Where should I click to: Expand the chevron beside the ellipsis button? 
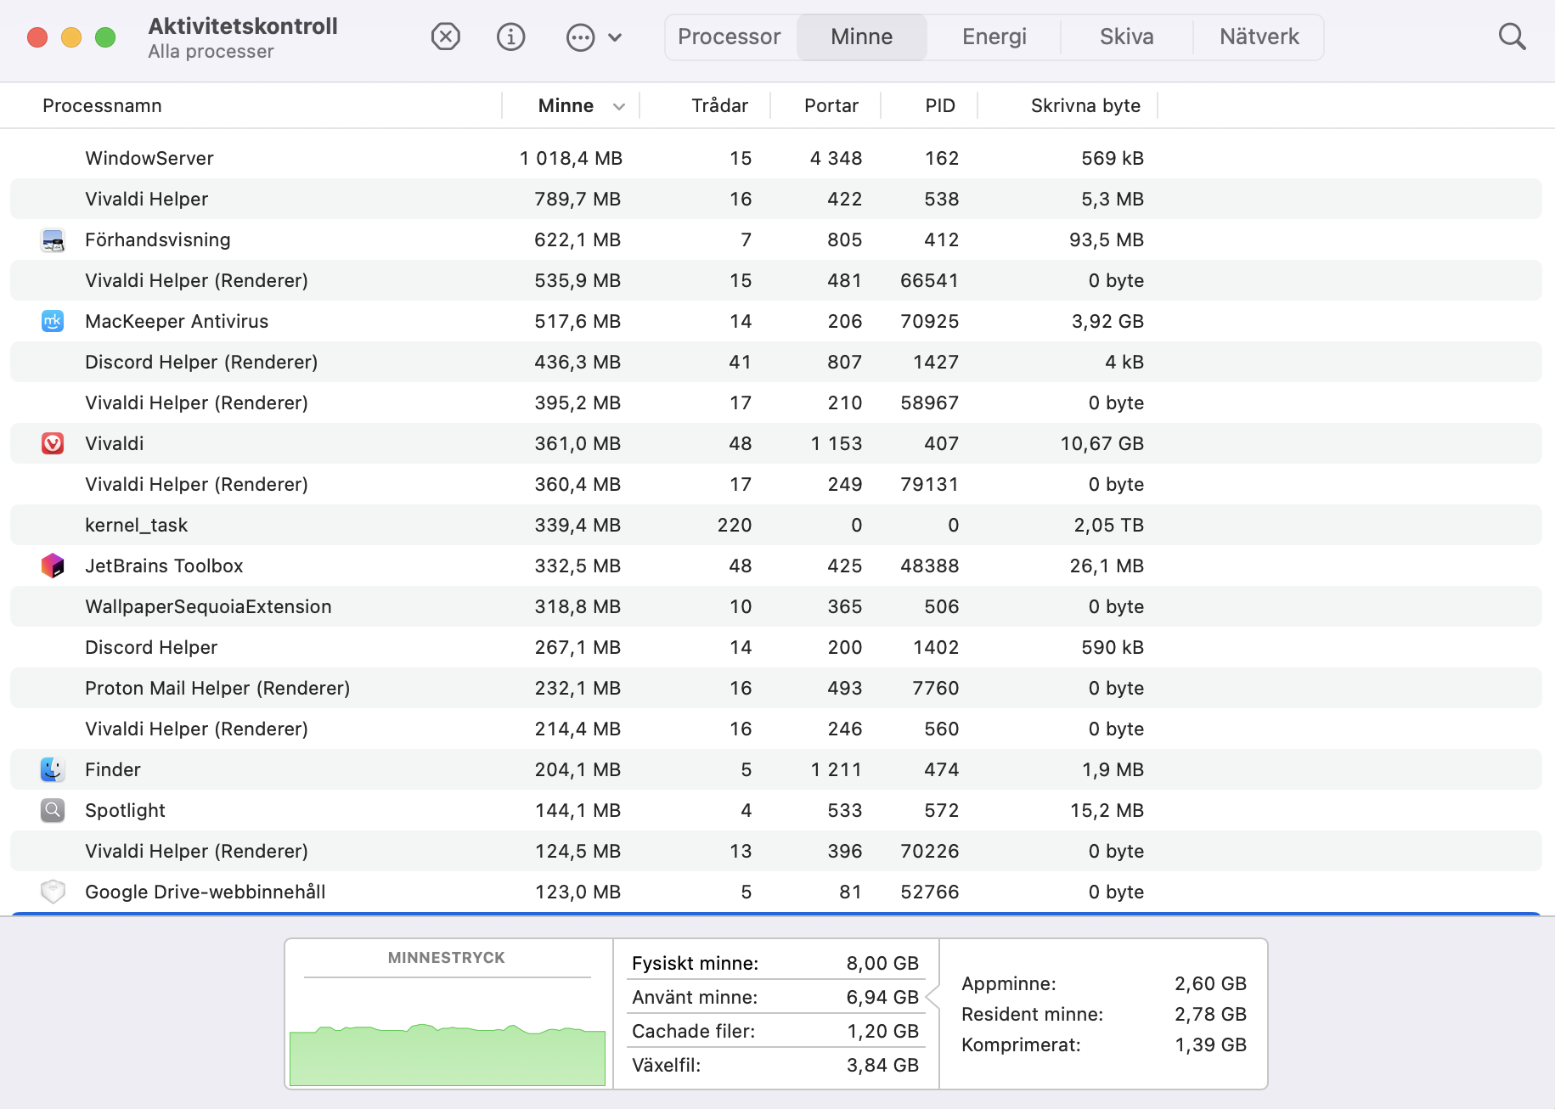(615, 37)
